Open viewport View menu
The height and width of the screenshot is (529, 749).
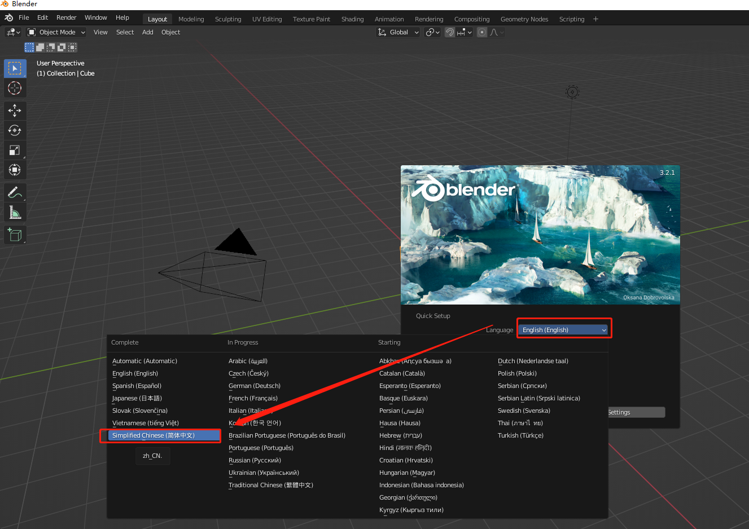[100, 32]
